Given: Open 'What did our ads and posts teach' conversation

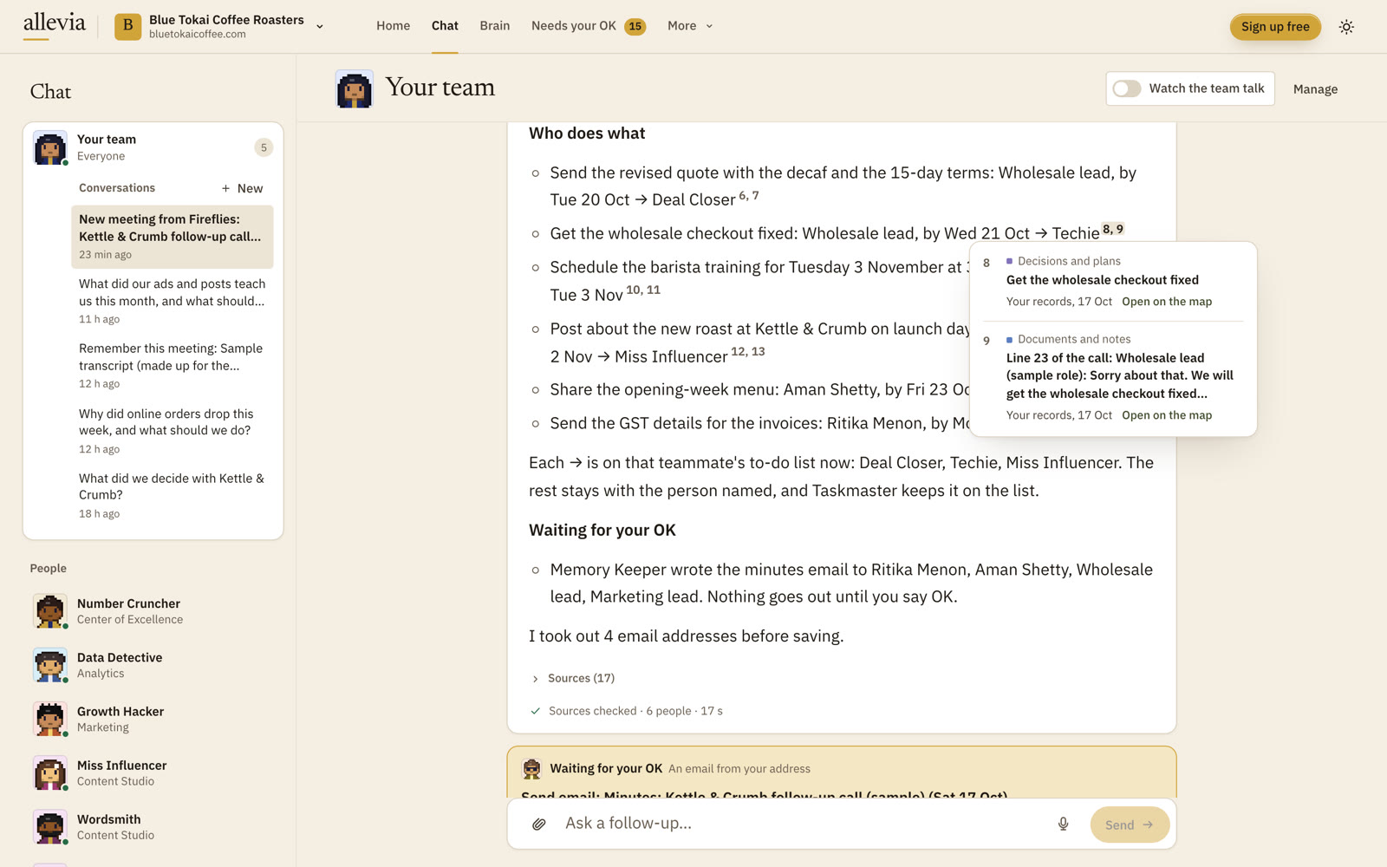Looking at the screenshot, I should pos(172,301).
